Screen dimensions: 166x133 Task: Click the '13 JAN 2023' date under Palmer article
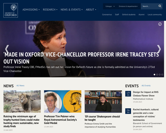point(48,127)
